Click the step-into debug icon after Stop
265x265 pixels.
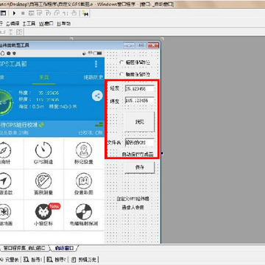coord(32,13)
